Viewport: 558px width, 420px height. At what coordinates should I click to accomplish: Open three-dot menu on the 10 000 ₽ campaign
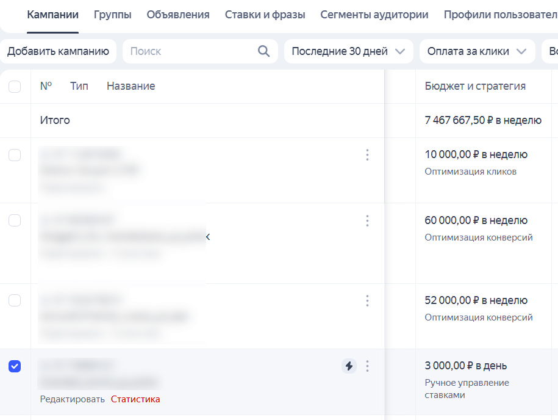(x=367, y=155)
